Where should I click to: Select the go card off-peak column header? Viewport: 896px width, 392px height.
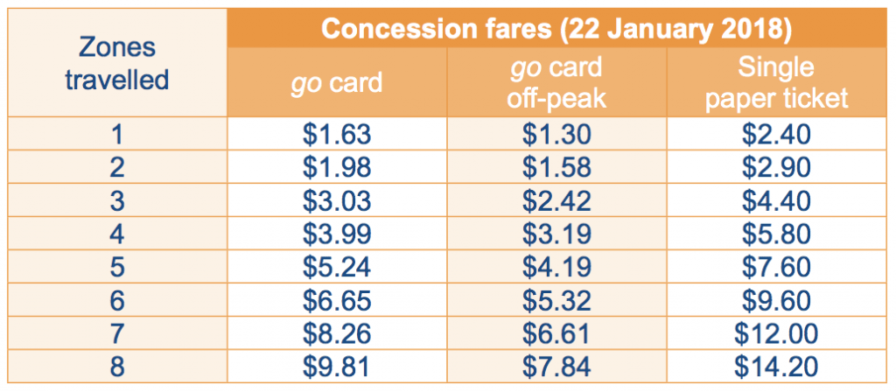click(x=556, y=83)
